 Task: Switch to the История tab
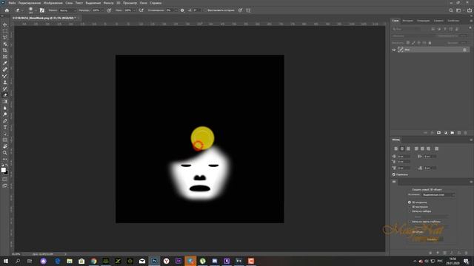pos(407,21)
